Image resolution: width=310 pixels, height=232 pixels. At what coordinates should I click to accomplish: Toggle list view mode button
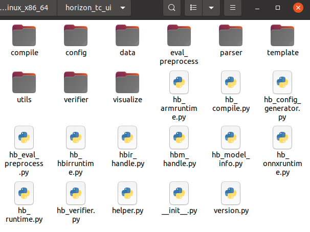pyautogui.click(x=193, y=8)
